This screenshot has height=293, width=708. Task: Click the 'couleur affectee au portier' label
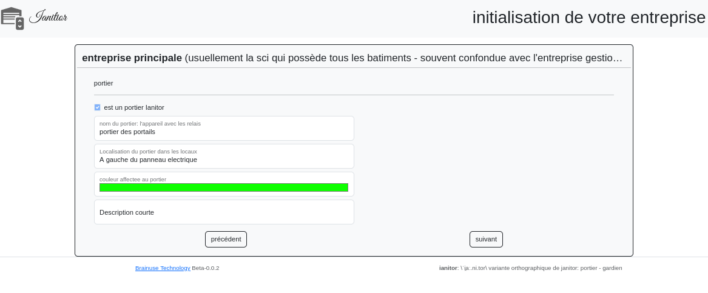(133, 180)
